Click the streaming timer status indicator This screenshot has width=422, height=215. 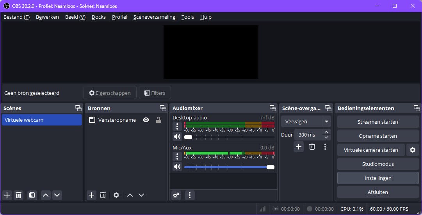[286, 209]
